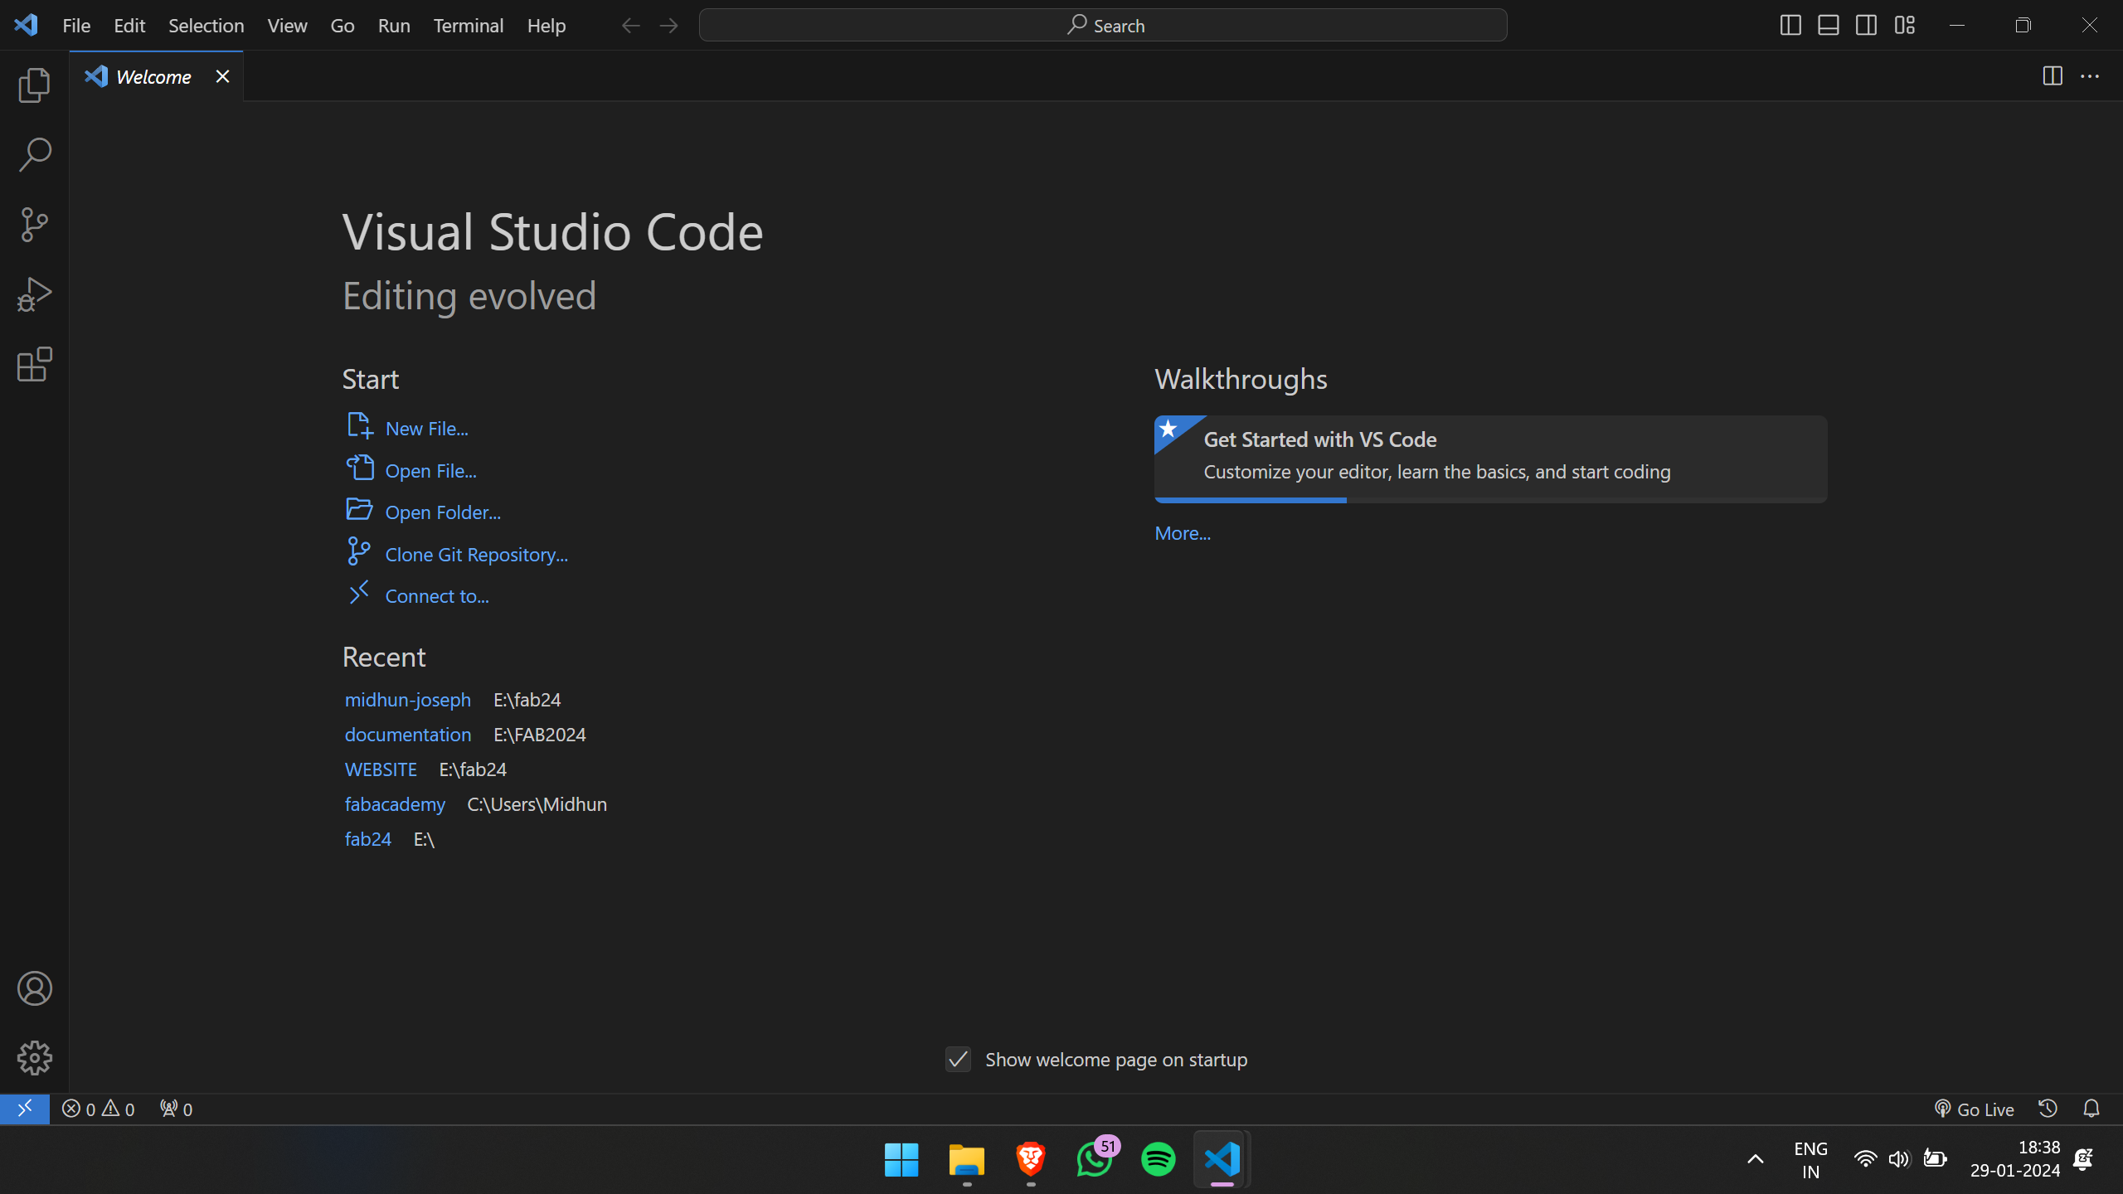The image size is (2123, 1194).
Task: Toggle the secondary side bar
Action: click(x=1867, y=26)
